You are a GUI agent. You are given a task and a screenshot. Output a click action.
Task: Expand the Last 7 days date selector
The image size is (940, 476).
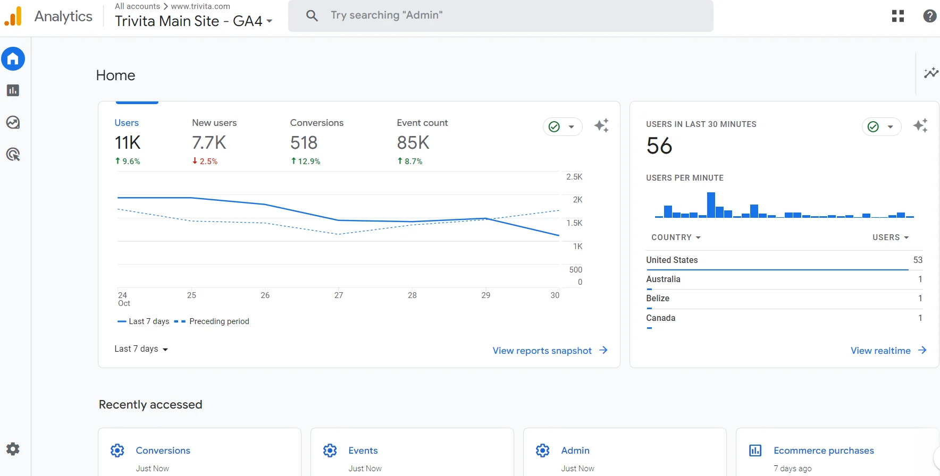(x=141, y=349)
